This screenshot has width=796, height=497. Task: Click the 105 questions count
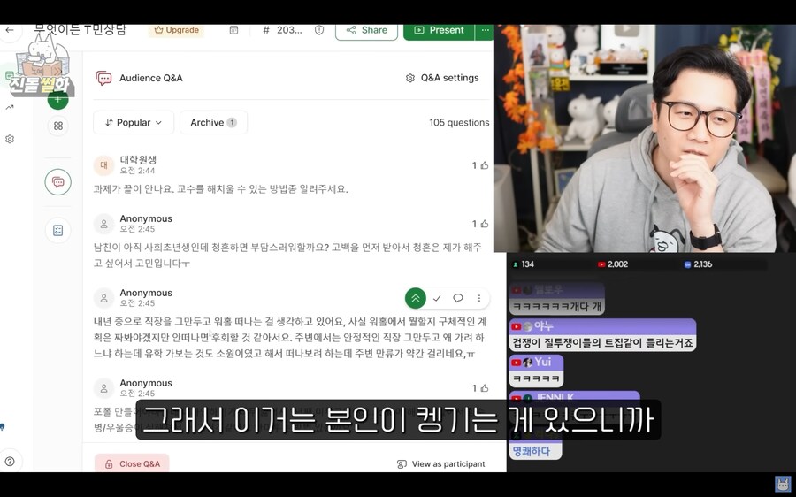click(459, 122)
